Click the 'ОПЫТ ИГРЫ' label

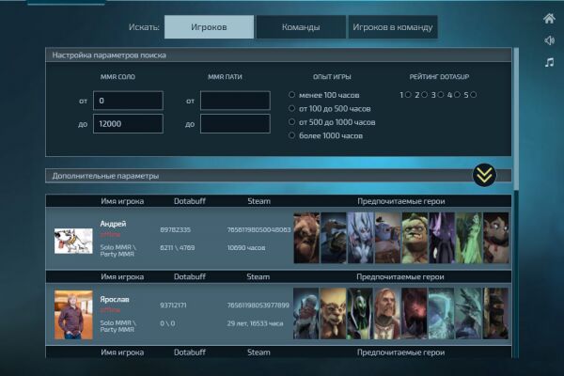tap(332, 77)
